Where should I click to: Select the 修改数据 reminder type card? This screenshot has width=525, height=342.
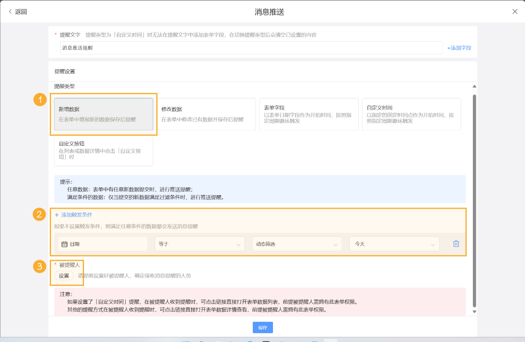pos(206,114)
